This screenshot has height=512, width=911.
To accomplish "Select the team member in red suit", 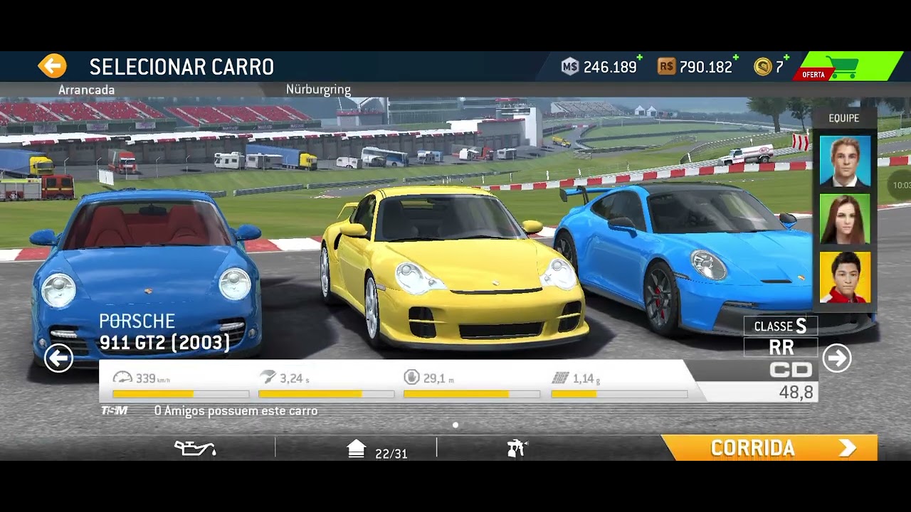I will point(845,277).
